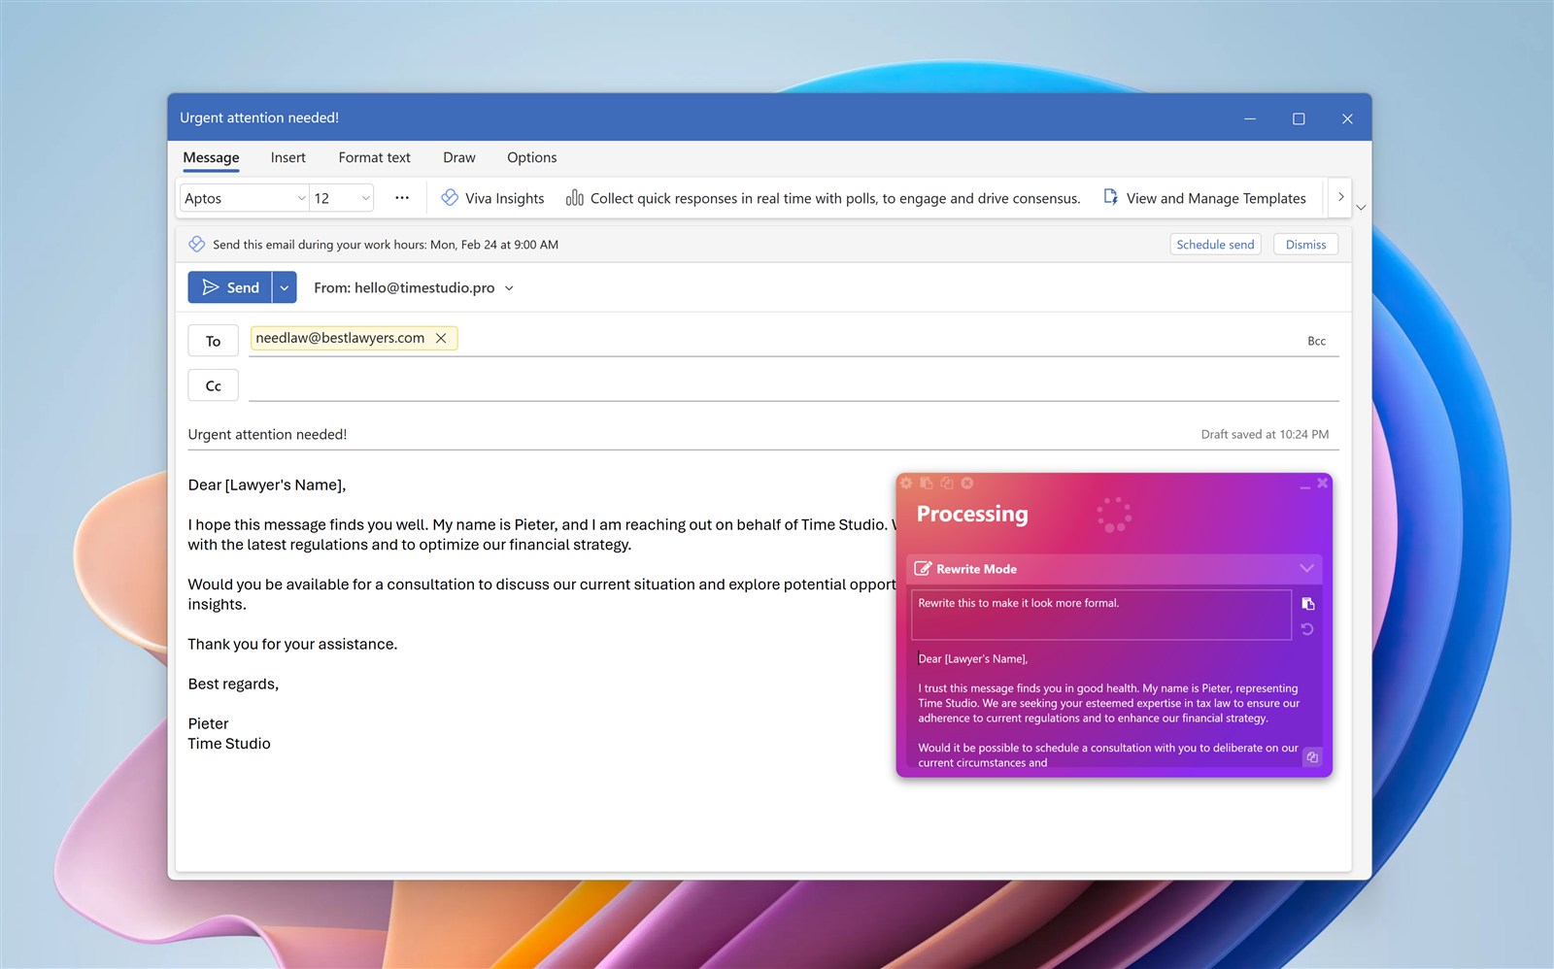The height and width of the screenshot is (969, 1554).
Task: Expand the Send button split arrow
Action: (285, 287)
